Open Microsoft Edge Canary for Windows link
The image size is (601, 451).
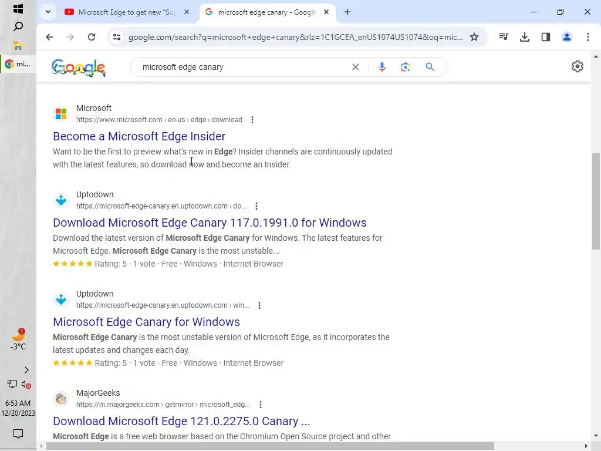(146, 322)
